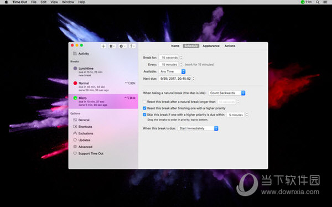Open the Start Immediately dropdown
This screenshot has height=207, width=332.
point(198,128)
